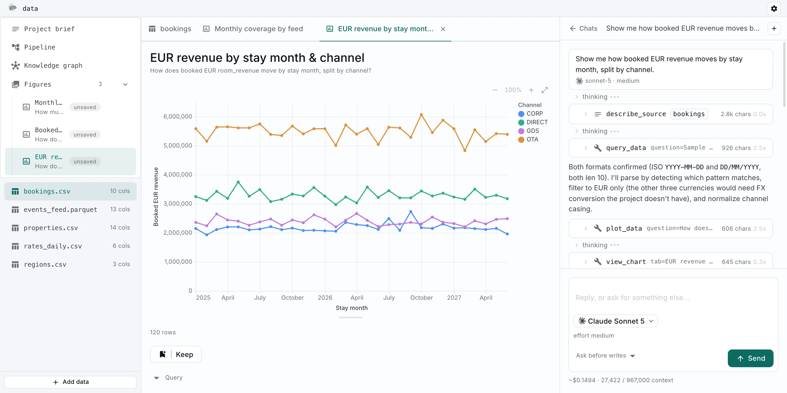The width and height of the screenshot is (787, 393).
Task: Open the Knowledge graph page
Action: click(x=70, y=65)
